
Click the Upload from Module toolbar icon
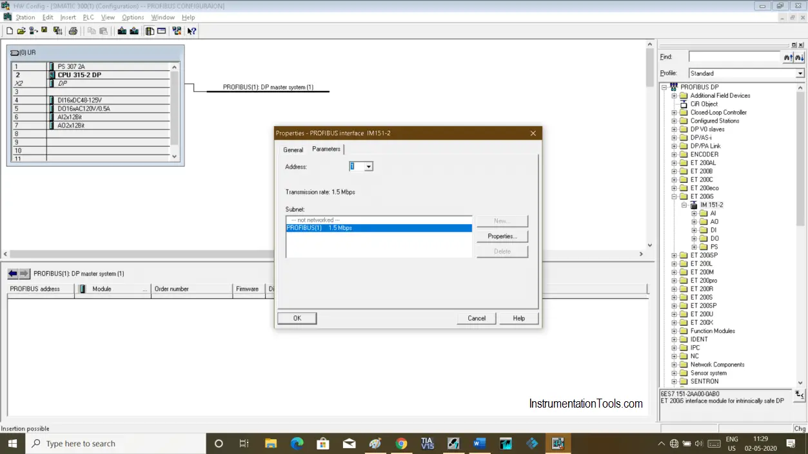coord(134,30)
